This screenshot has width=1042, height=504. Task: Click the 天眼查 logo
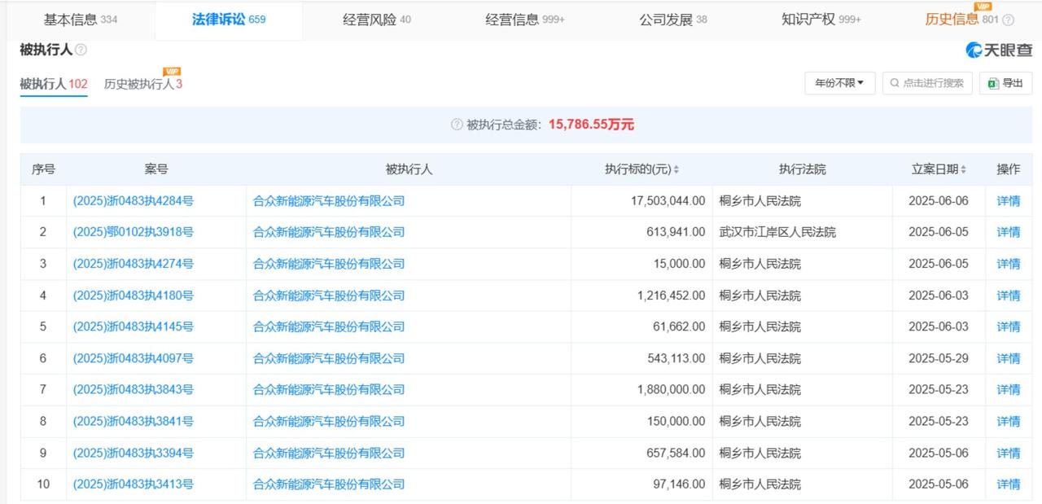(999, 50)
